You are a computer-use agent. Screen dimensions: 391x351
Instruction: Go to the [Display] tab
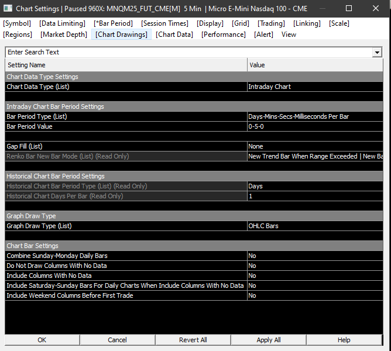click(x=210, y=23)
